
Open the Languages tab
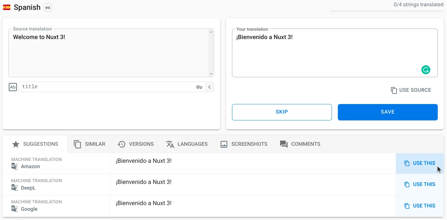[187, 144]
